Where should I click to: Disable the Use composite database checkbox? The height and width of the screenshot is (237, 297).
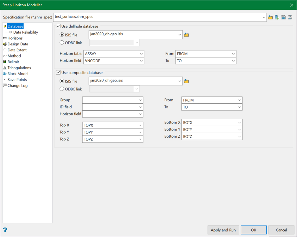[x=58, y=73]
